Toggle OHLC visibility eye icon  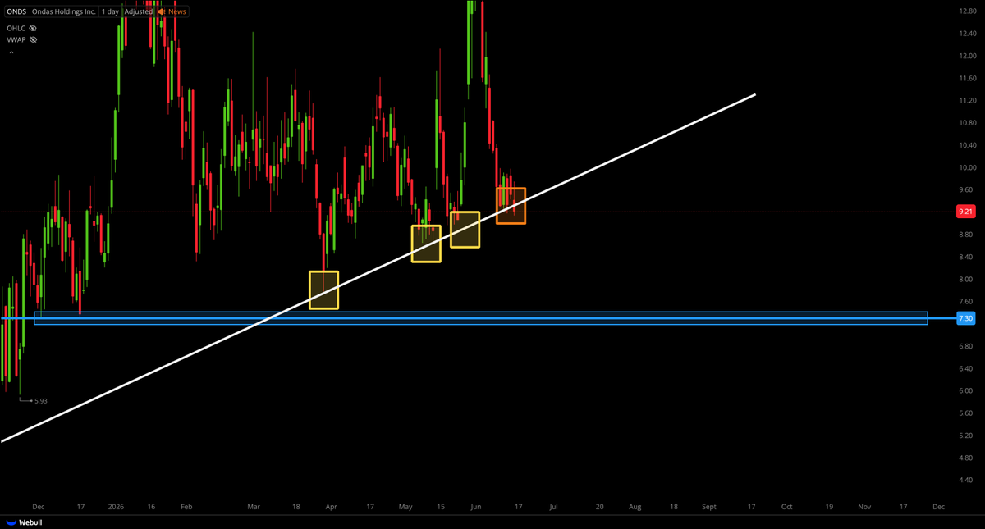[34, 28]
